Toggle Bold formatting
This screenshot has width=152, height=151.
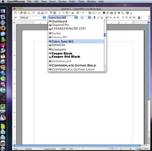(x=95, y=18)
